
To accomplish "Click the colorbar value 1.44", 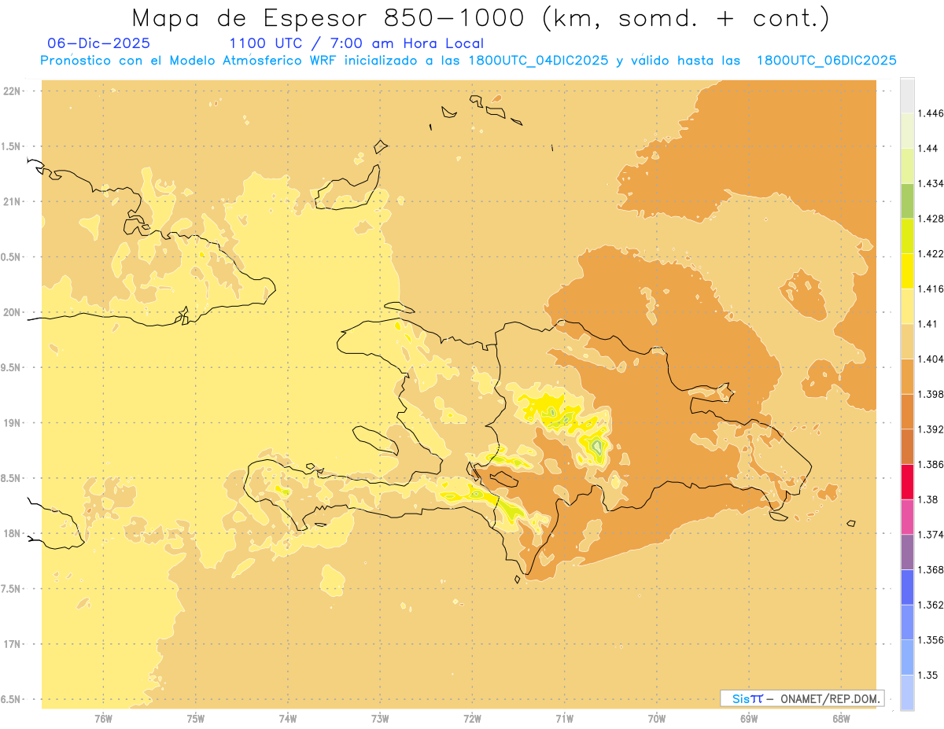I will (928, 149).
